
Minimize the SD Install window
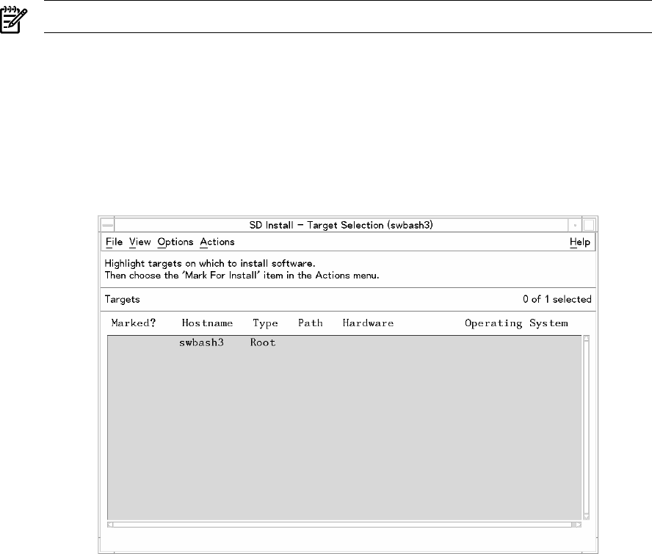click(x=575, y=225)
